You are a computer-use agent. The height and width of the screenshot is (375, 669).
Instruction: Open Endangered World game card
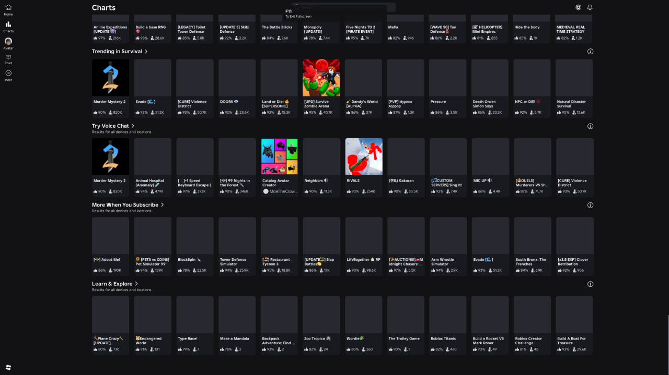[x=153, y=325]
